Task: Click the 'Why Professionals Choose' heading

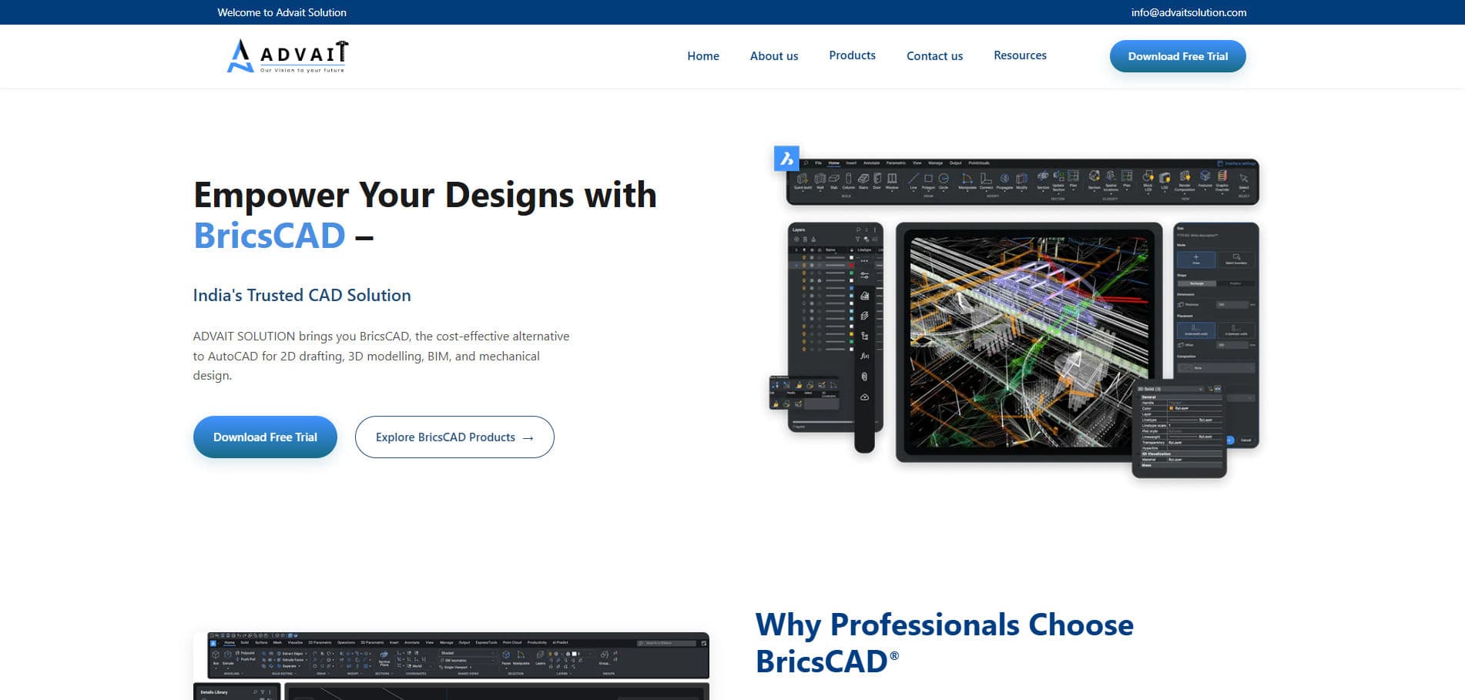Action: (x=944, y=625)
